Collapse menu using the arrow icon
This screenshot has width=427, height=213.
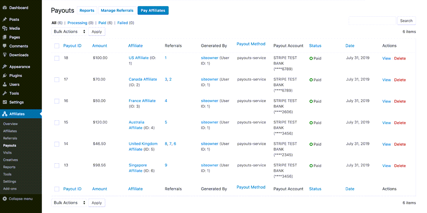coord(5,199)
